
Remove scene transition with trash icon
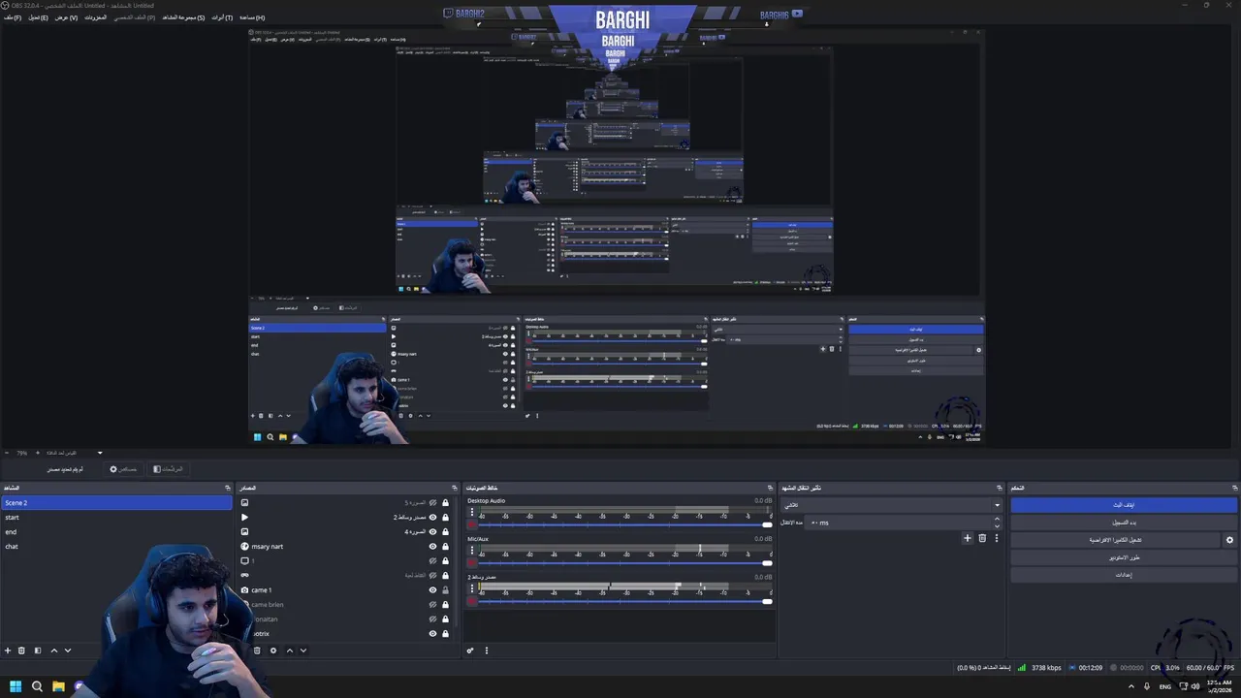pyautogui.click(x=982, y=538)
